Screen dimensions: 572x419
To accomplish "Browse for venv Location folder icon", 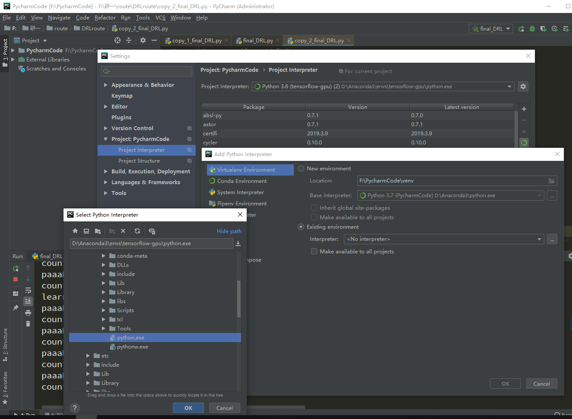I will [552, 181].
